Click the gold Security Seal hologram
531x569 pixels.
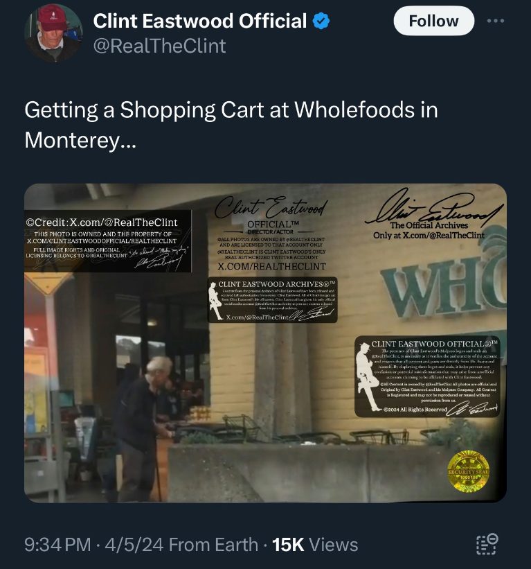click(468, 471)
